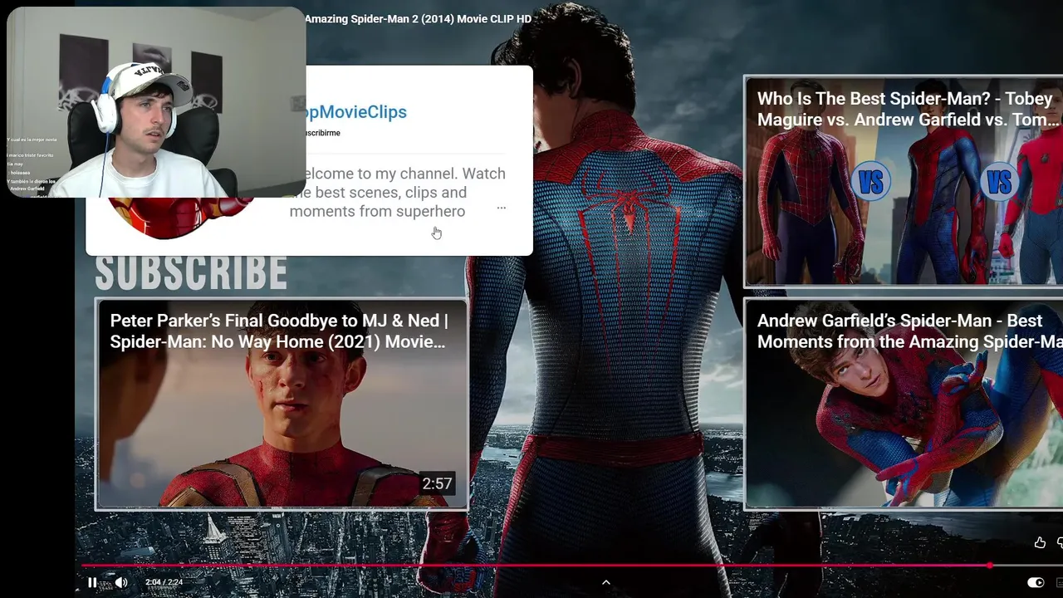Click the red channel avatar
Image resolution: width=1063 pixels, height=598 pixels.
(179, 218)
